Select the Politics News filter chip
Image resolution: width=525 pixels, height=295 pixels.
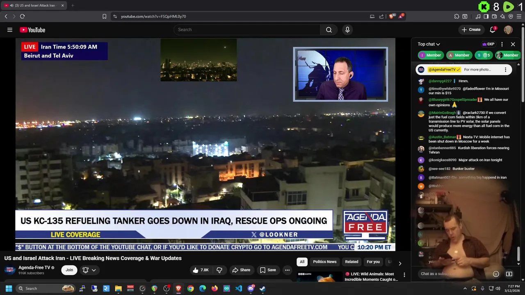pyautogui.click(x=324, y=262)
